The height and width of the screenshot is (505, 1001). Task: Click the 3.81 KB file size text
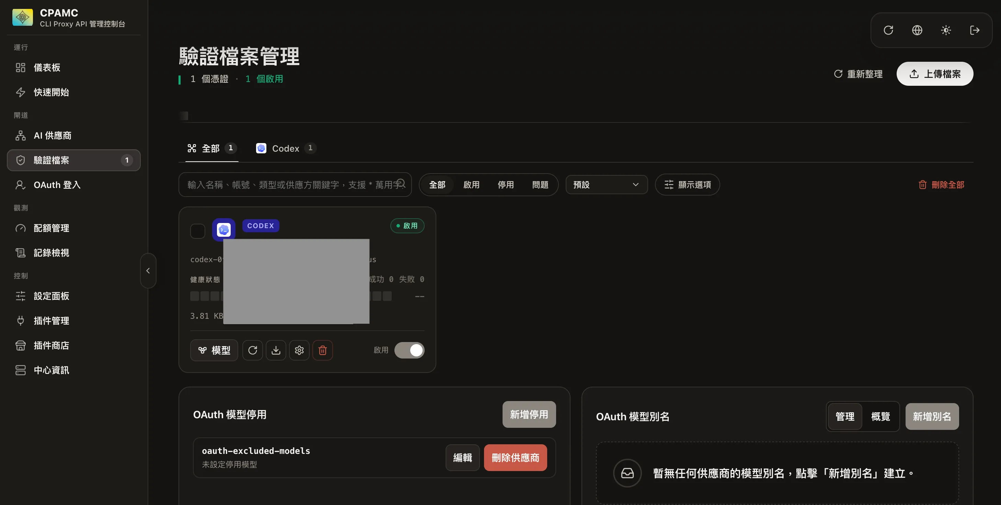pos(207,316)
